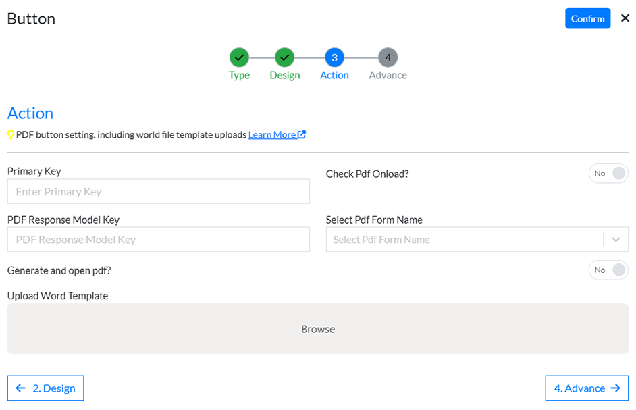Enable Generate and open pdf toggle
636x410 pixels.
point(608,270)
